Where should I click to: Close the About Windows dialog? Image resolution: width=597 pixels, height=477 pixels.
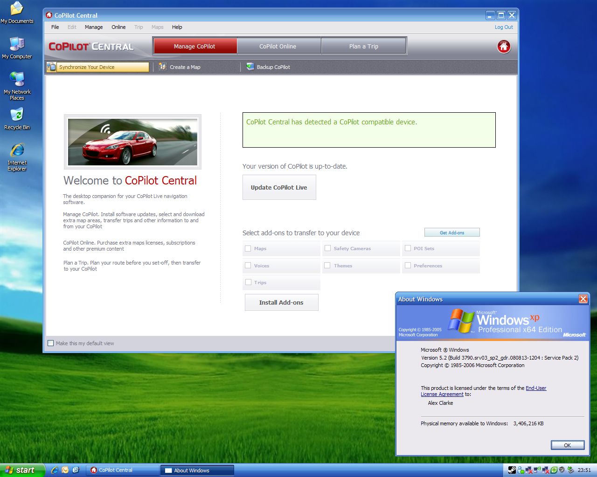pyautogui.click(x=583, y=299)
